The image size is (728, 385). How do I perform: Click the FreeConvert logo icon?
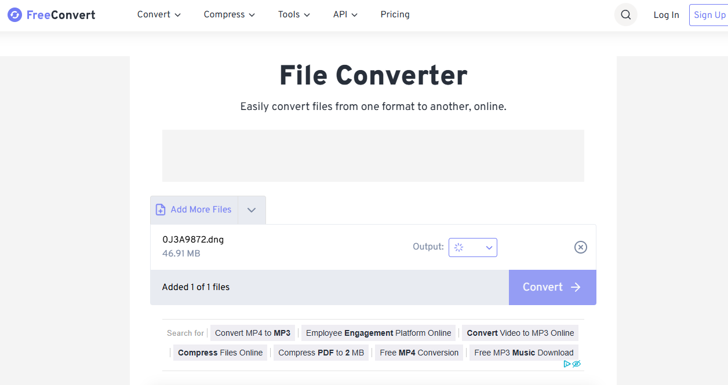15,15
